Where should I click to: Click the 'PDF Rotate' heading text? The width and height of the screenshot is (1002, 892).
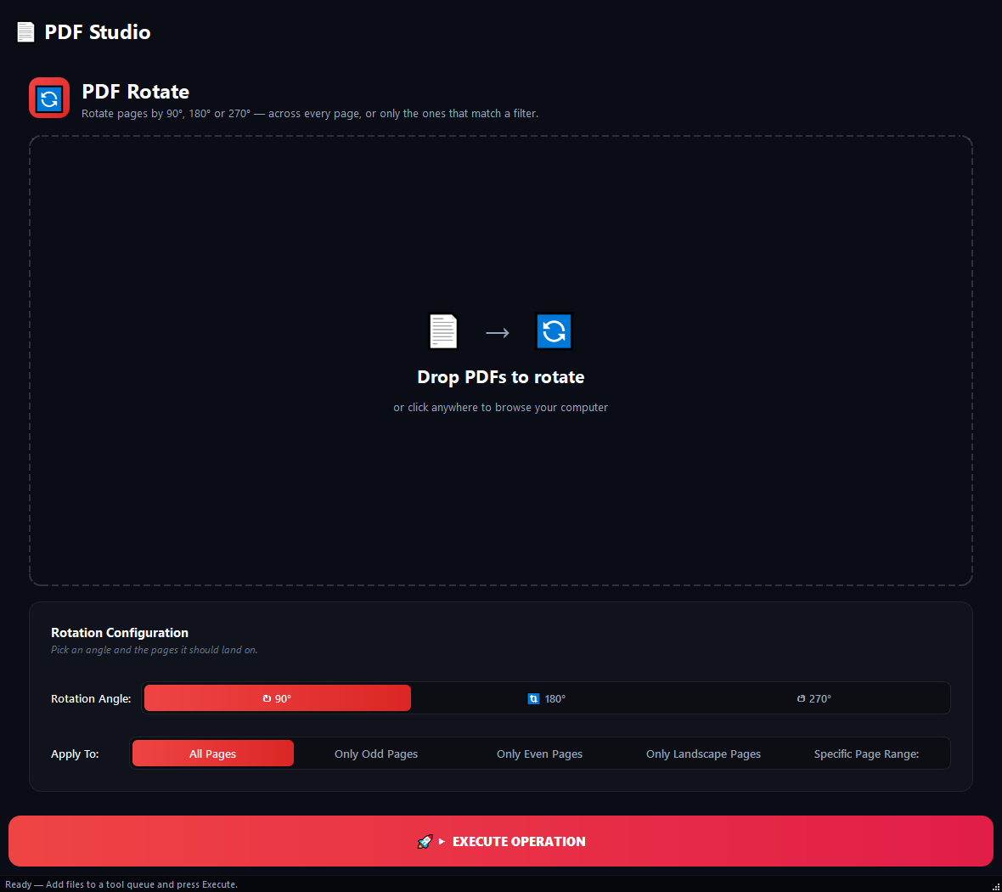pyautogui.click(x=136, y=92)
